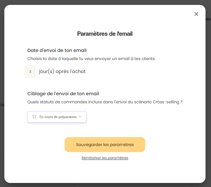Click the shopping cart icon in status selector

pyautogui.click(x=34, y=117)
